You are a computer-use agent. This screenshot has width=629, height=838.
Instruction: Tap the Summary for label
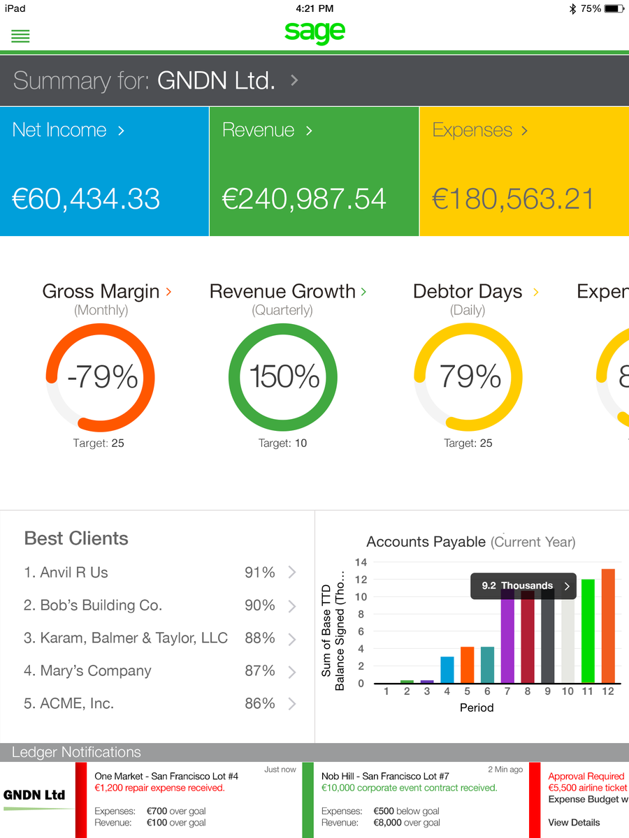click(82, 81)
